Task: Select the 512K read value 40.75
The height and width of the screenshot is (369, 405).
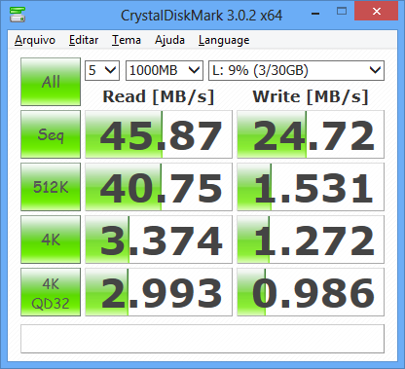Action: [x=159, y=187]
